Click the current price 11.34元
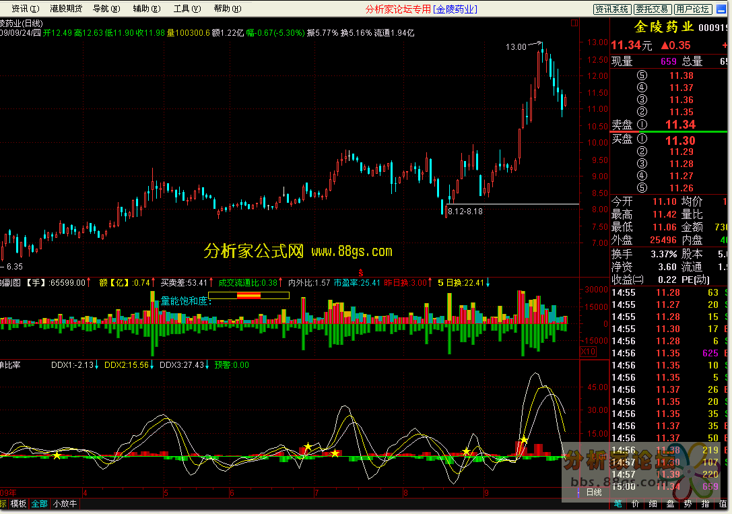Image resolution: width=732 pixels, height=514 pixels. (632, 45)
